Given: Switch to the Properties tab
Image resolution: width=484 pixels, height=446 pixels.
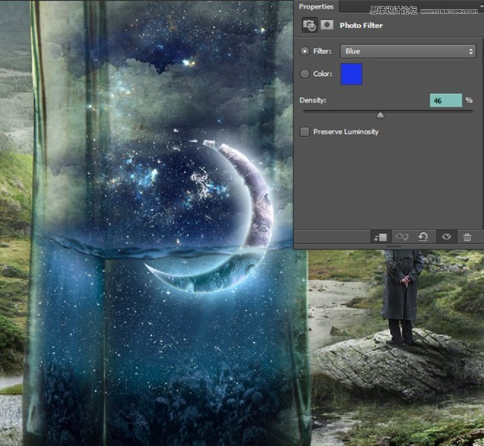Looking at the screenshot, I should 316,7.
